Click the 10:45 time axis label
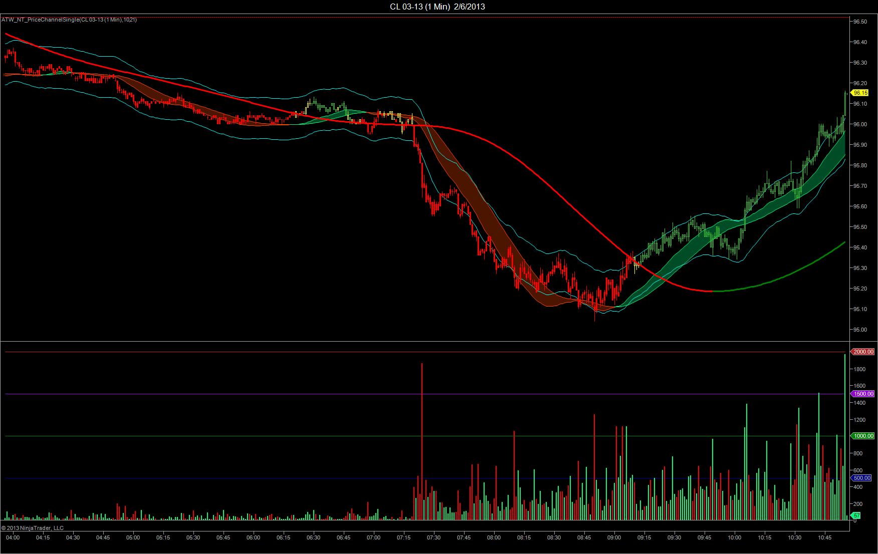 (824, 537)
